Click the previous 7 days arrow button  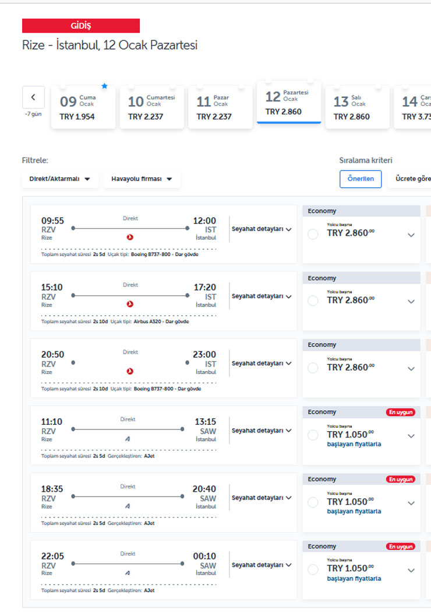click(x=33, y=97)
